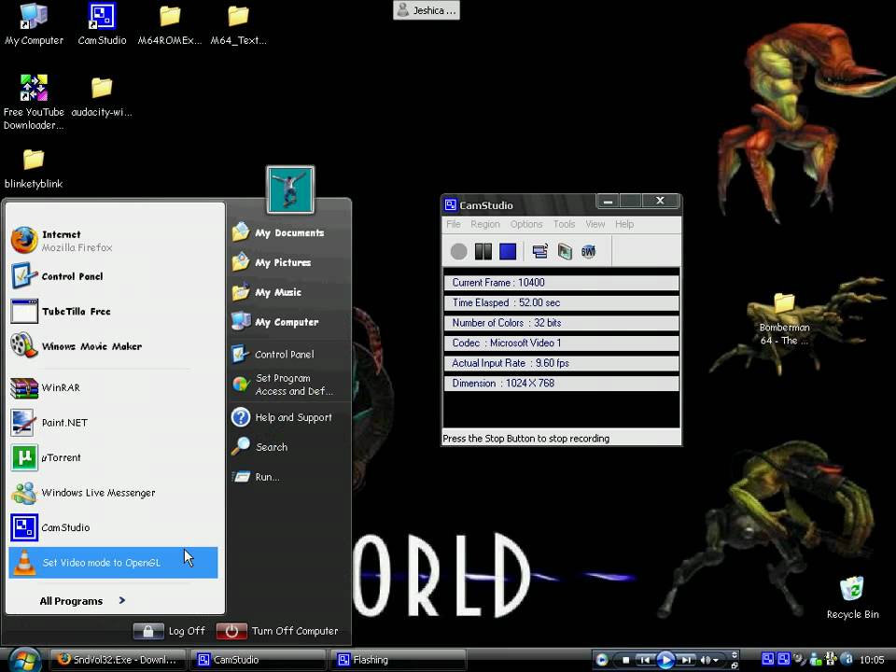
Task: Click the Start orb button
Action: click(24, 660)
